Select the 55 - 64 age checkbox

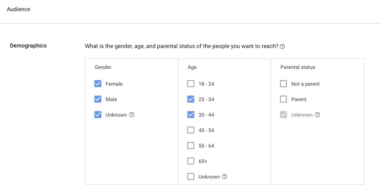coord(190,146)
